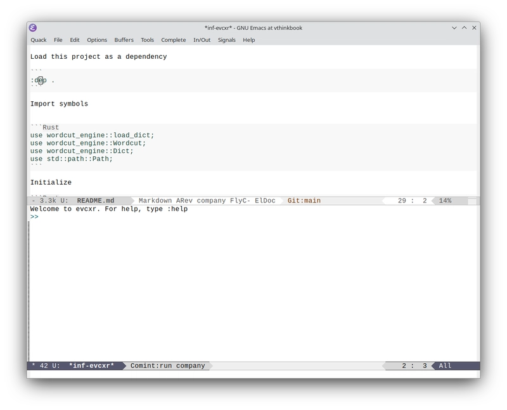This screenshot has height=410, width=507.
Task: Click Git:main branch indicator
Action: tap(304, 201)
